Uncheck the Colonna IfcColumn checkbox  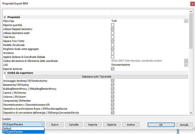(x=112, y=97)
